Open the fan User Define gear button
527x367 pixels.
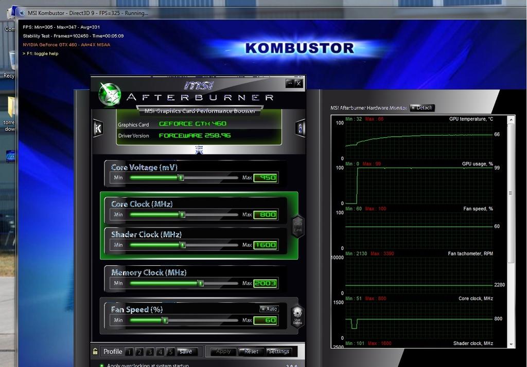tap(297, 316)
